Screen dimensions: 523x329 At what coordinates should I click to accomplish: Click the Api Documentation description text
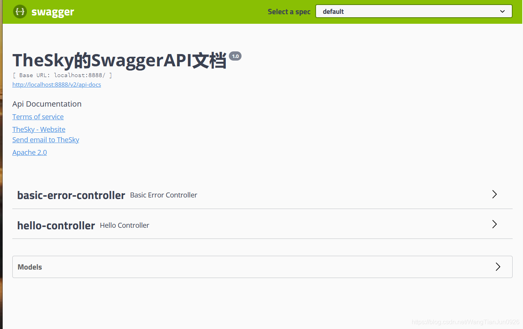pyautogui.click(x=47, y=104)
